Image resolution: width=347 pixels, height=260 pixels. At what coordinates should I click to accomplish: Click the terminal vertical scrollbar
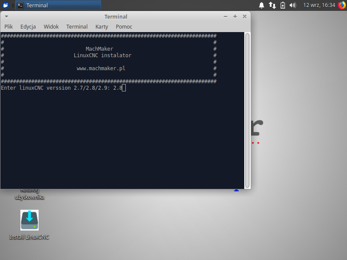click(247, 108)
